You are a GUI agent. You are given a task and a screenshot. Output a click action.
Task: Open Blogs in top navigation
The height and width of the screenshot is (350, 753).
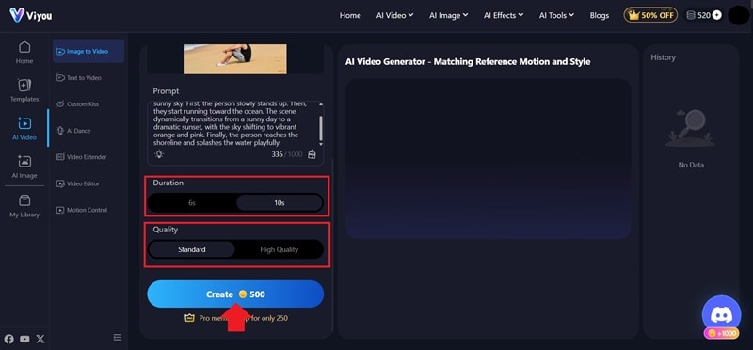coord(600,15)
